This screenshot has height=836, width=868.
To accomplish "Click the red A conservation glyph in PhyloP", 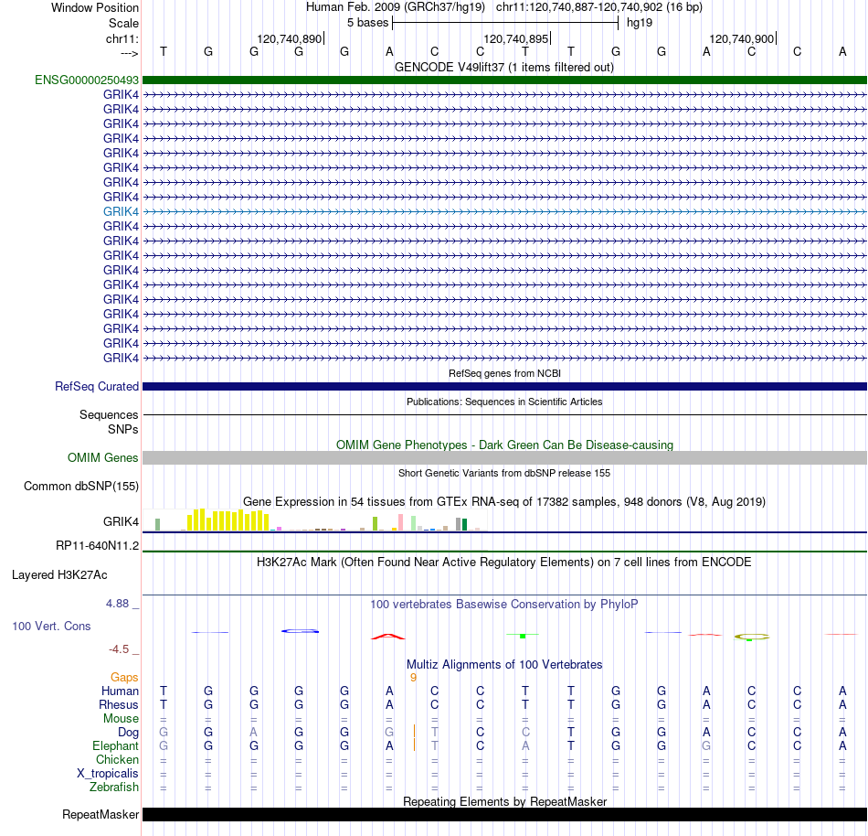I will [x=388, y=637].
